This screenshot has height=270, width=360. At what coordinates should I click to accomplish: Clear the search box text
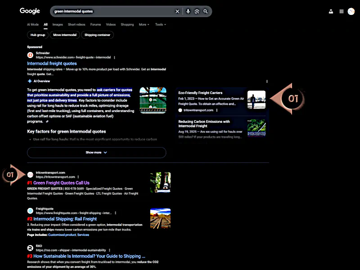[177, 11]
